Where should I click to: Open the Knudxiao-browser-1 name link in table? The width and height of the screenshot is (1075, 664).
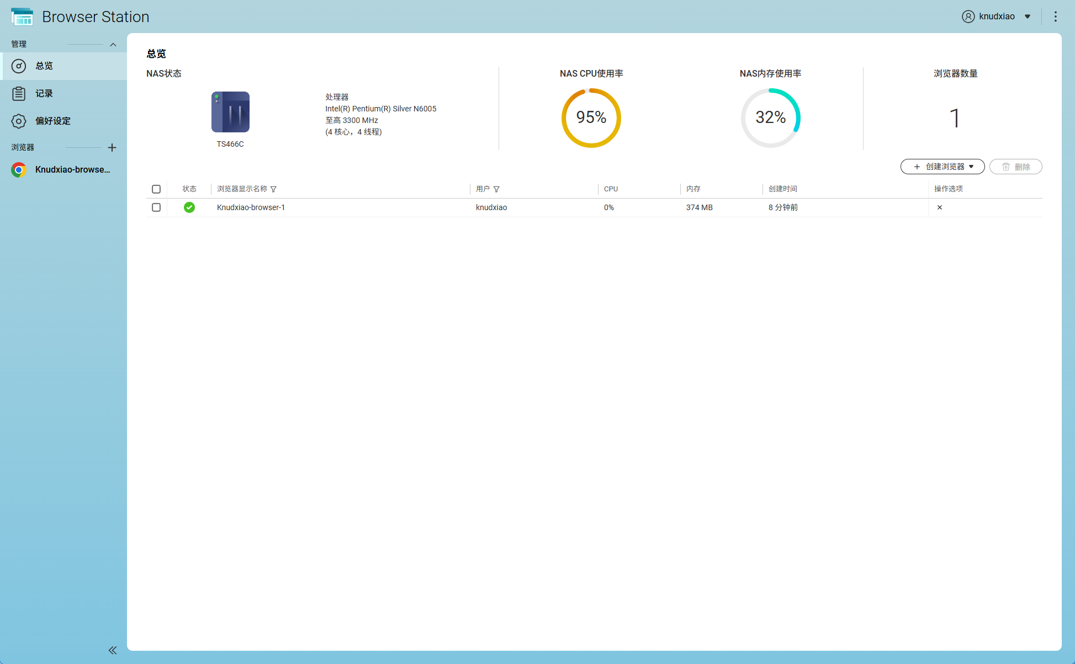[251, 207]
